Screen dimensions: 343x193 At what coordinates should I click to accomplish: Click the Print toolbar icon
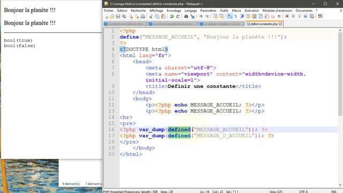point(143,17)
